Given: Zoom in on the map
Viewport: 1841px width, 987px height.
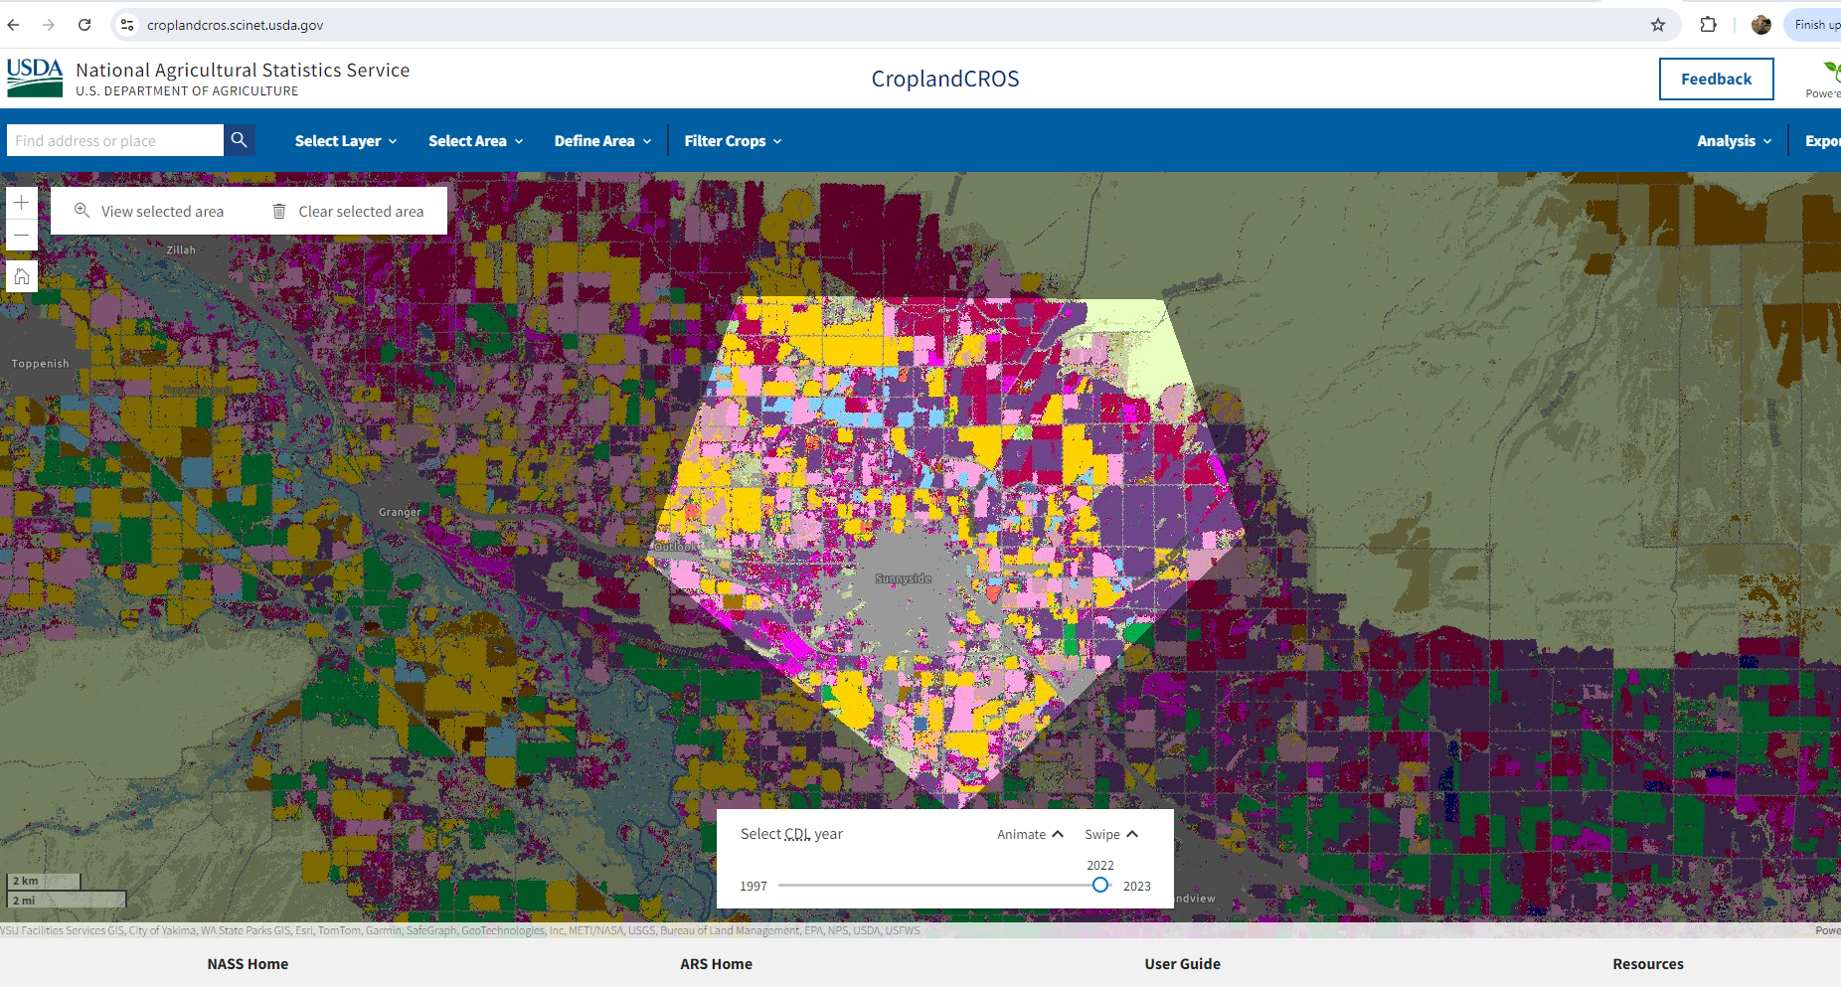Looking at the screenshot, I should coord(22,203).
